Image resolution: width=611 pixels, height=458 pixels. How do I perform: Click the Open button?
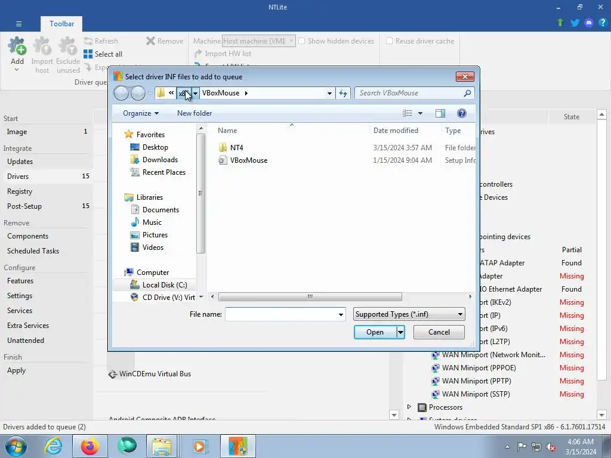tap(375, 332)
